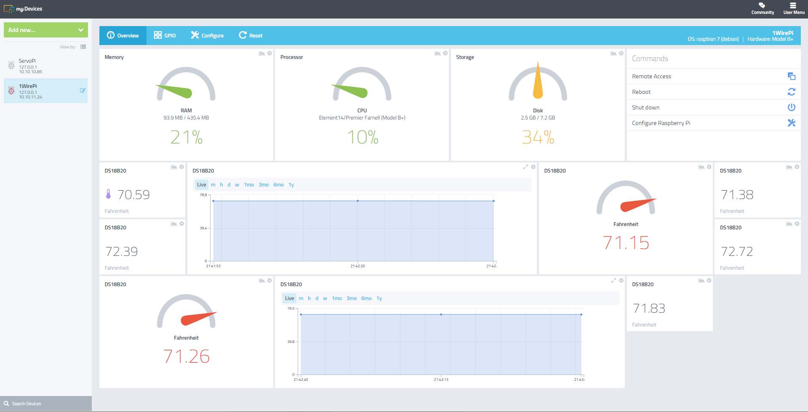The height and width of the screenshot is (412, 808).
Task: Switch to the GPIO tab
Action: pyautogui.click(x=165, y=35)
